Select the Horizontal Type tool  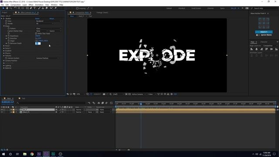click(x=35, y=8)
